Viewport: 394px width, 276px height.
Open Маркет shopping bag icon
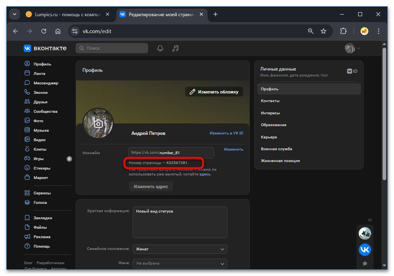(27, 177)
